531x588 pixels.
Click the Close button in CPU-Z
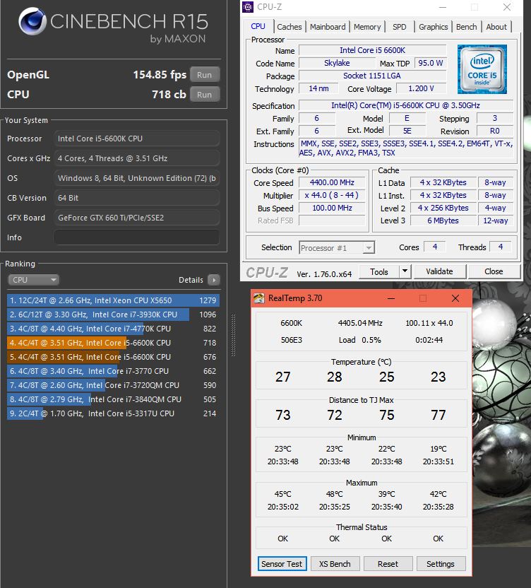tap(494, 271)
